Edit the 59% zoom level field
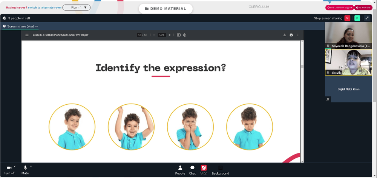The image size is (377, 178). pos(162,35)
